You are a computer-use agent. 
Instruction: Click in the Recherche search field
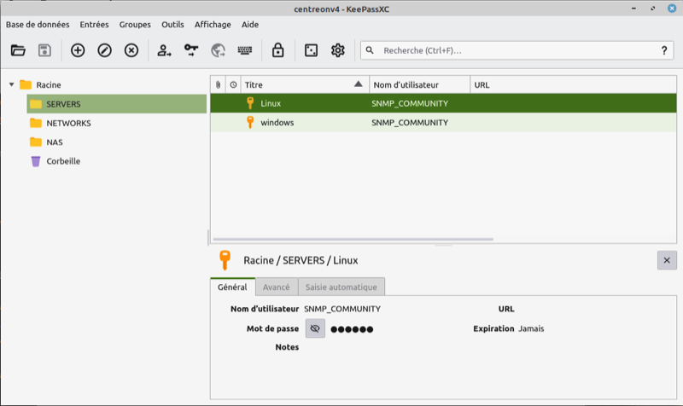(x=512, y=50)
